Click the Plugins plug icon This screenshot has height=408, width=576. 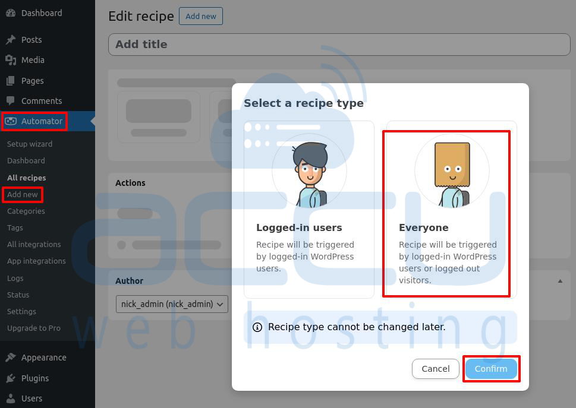(11, 378)
